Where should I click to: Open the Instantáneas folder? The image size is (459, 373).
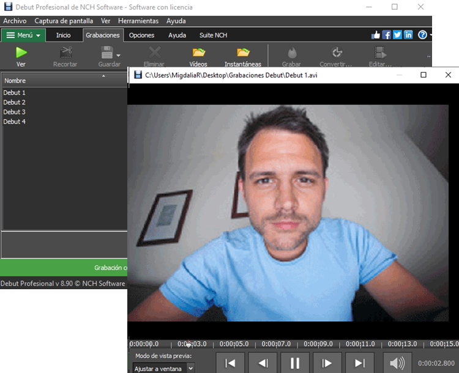click(x=243, y=56)
